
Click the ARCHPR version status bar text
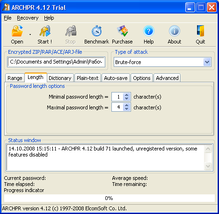tap(65, 208)
